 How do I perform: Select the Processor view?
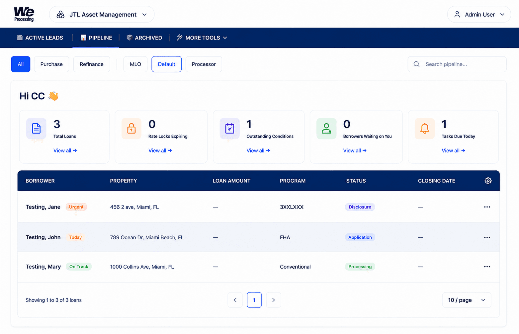(204, 64)
